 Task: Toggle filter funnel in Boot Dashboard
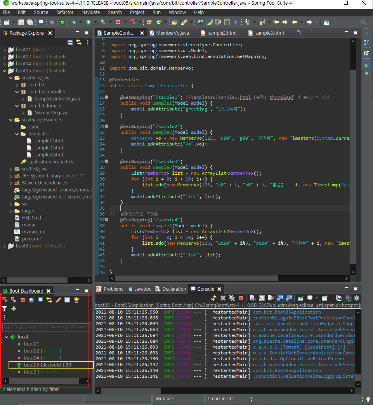pos(5,309)
